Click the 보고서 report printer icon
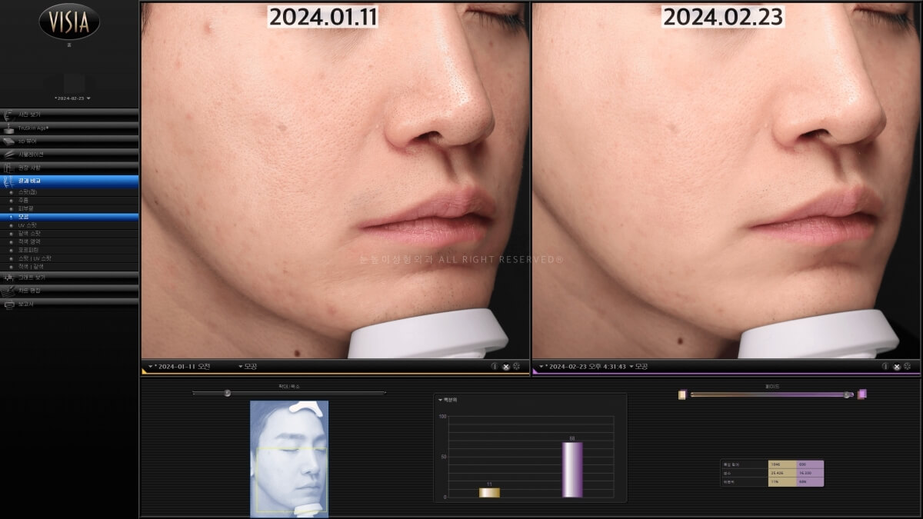 pos(8,304)
